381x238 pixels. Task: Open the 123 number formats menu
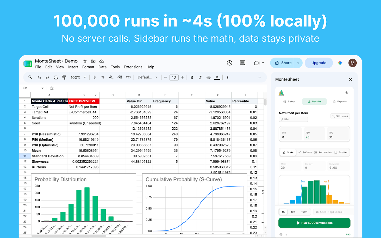click(x=128, y=77)
